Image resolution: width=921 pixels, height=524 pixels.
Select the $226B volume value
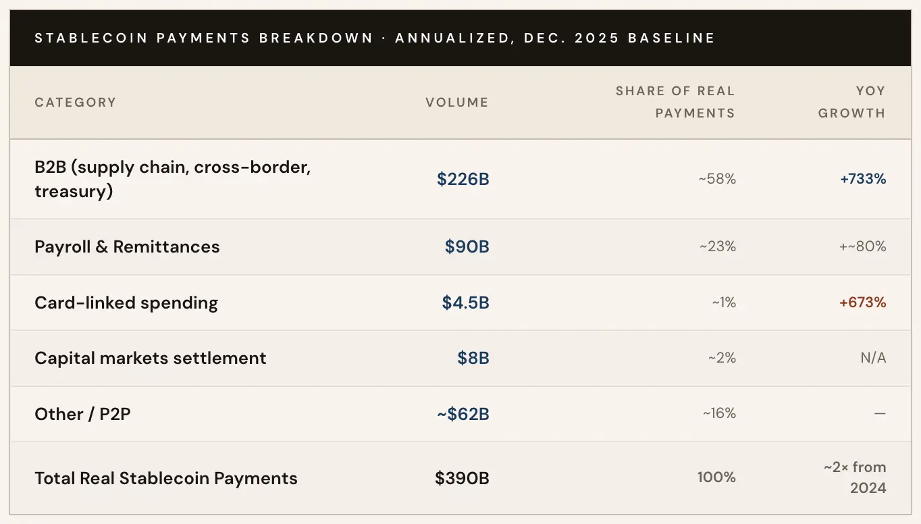pos(463,179)
